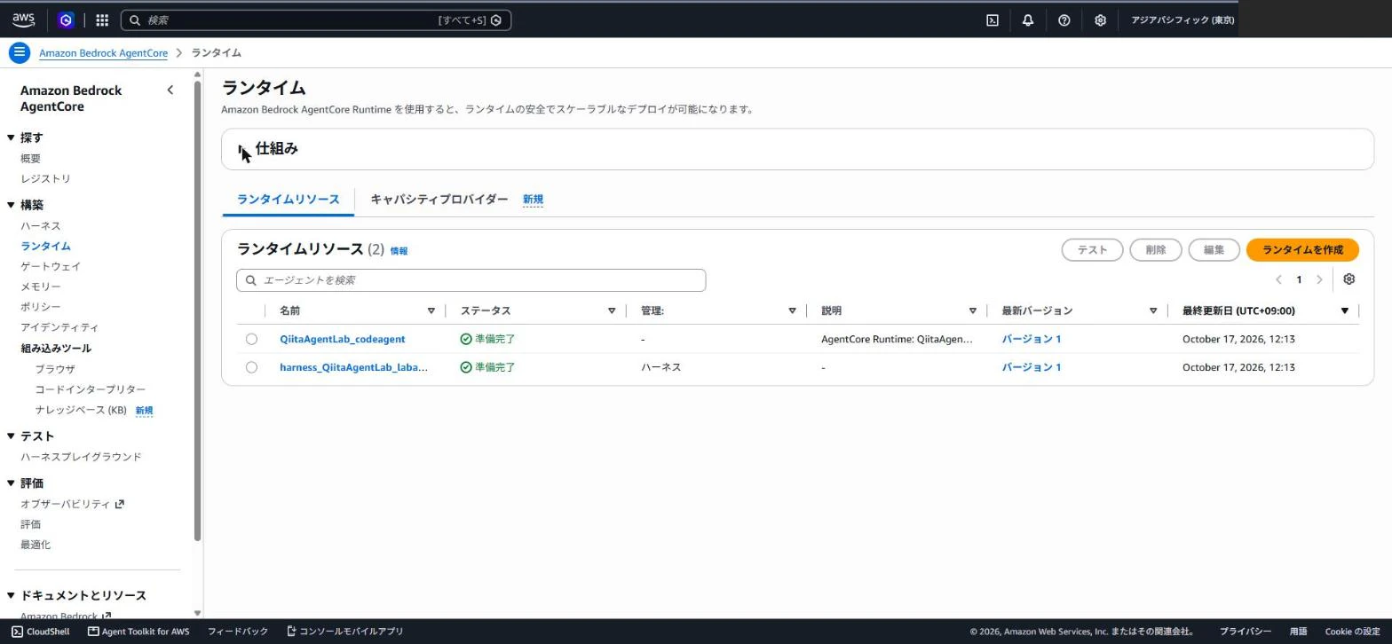This screenshot has height=644, width=1392.
Task: Expand the 仕組み section
Action: [242, 149]
